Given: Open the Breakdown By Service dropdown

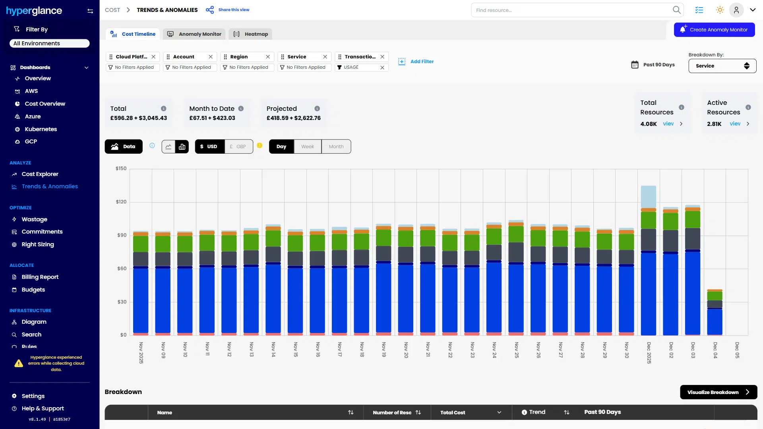Looking at the screenshot, I should pos(722,66).
